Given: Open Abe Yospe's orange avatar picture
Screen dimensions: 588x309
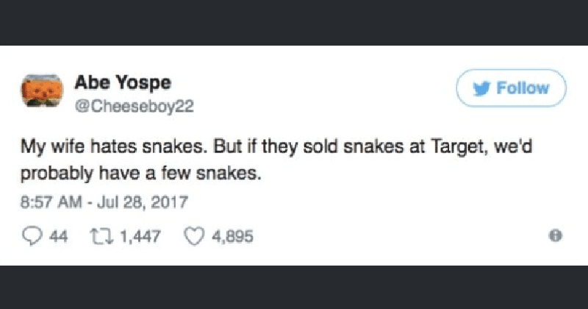Looking at the screenshot, I should [42, 90].
